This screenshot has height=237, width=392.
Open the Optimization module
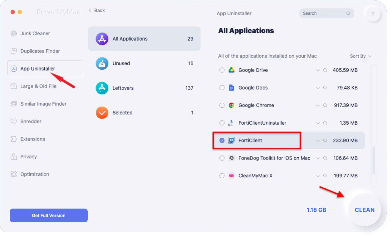(x=46, y=174)
